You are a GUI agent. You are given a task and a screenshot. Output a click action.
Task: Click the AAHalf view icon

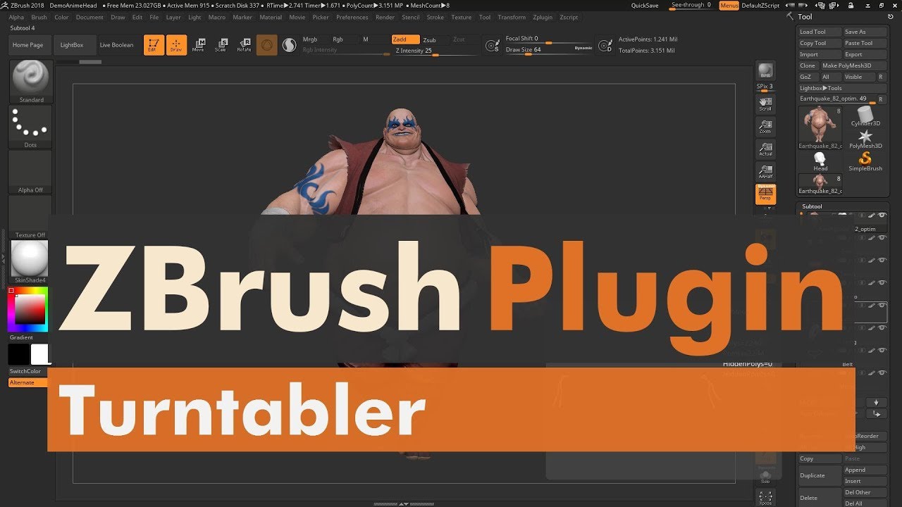pos(765,172)
